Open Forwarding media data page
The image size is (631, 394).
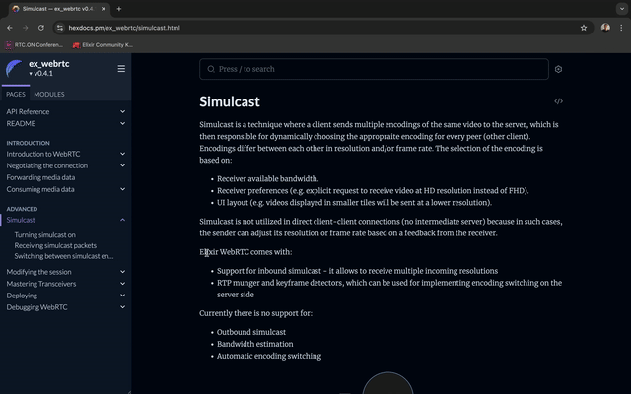click(40, 177)
